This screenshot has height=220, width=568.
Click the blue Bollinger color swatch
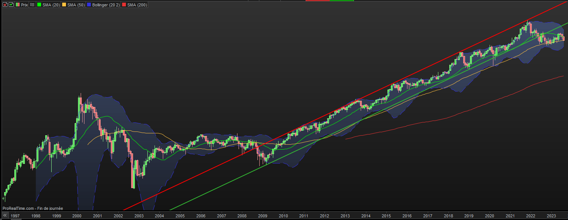(89, 5)
